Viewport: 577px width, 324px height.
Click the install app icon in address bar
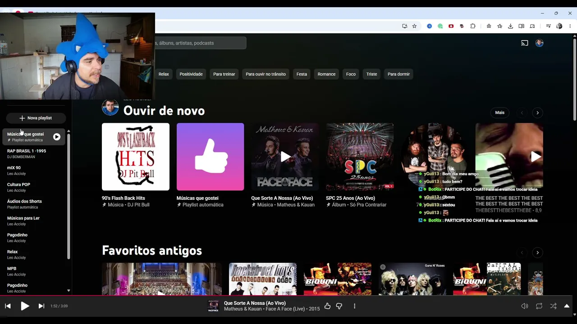[x=404, y=26]
